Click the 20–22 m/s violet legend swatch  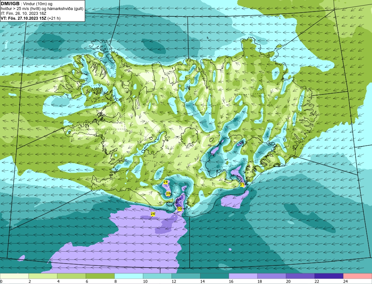300,276
